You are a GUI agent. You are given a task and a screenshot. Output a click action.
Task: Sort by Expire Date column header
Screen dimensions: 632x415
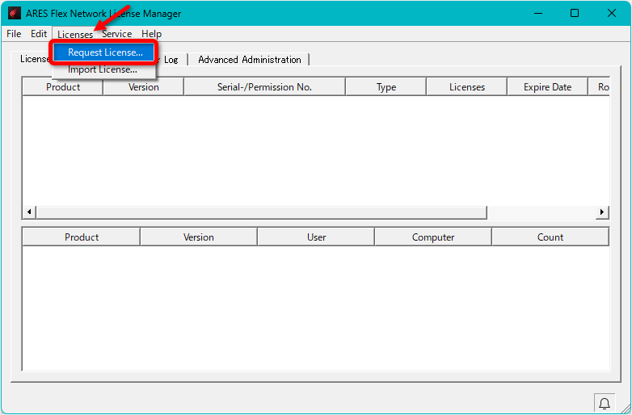point(547,87)
